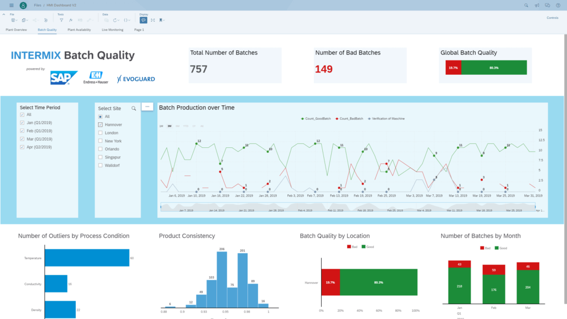Screen dimensions: 567x319
Task: Open the Live Monitoring tab
Action: 112,30
